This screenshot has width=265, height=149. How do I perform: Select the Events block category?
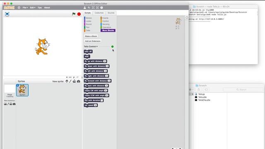click(105, 18)
